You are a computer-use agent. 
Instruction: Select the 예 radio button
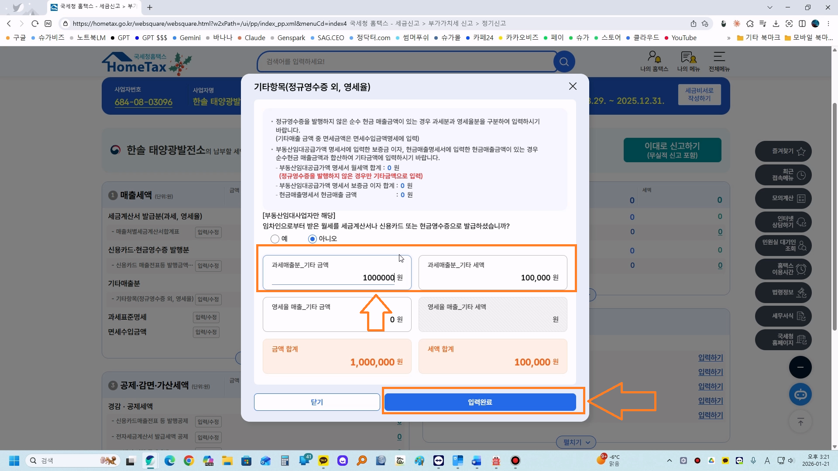[275, 239]
